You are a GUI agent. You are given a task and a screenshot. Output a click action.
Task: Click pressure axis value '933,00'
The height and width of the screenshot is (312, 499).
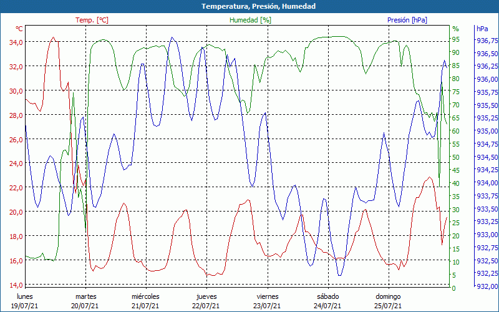(x=487, y=235)
